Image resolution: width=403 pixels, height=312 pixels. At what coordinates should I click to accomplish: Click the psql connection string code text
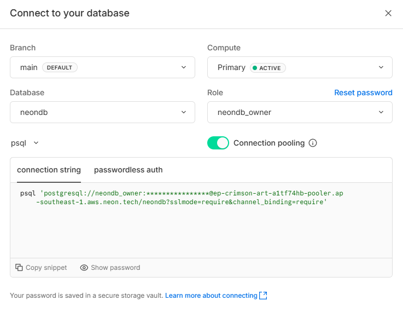182,198
